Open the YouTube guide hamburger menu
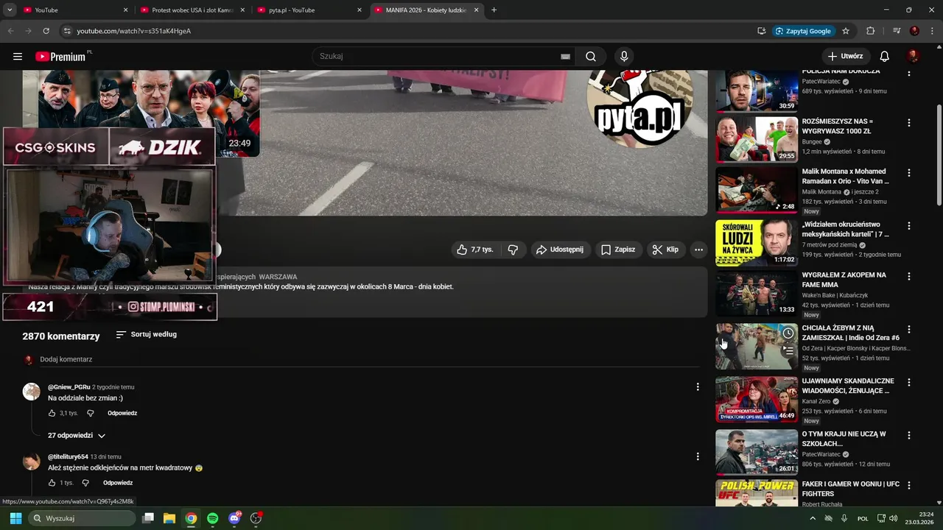This screenshot has height=530, width=943. point(18,57)
